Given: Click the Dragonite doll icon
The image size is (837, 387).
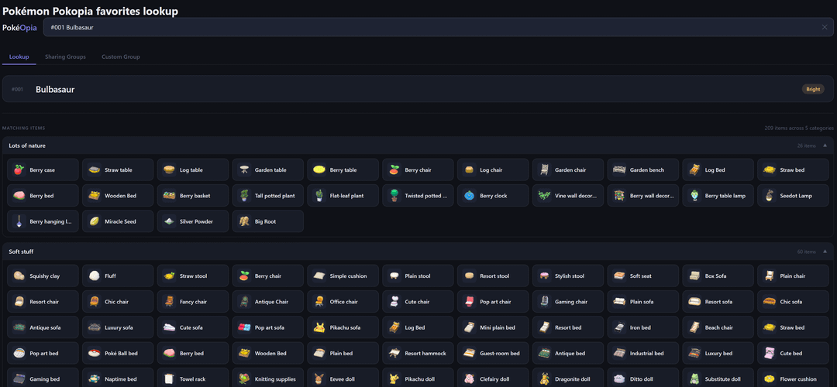Looking at the screenshot, I should (x=545, y=379).
